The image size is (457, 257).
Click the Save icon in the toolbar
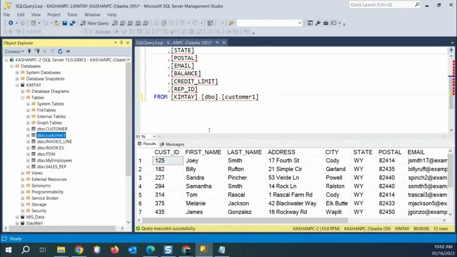point(65,23)
